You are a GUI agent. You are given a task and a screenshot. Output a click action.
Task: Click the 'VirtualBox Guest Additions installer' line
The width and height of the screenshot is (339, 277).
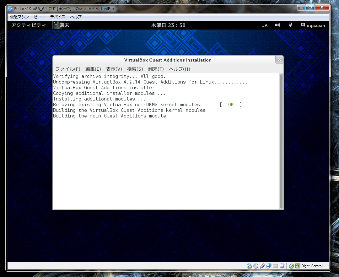104,88
